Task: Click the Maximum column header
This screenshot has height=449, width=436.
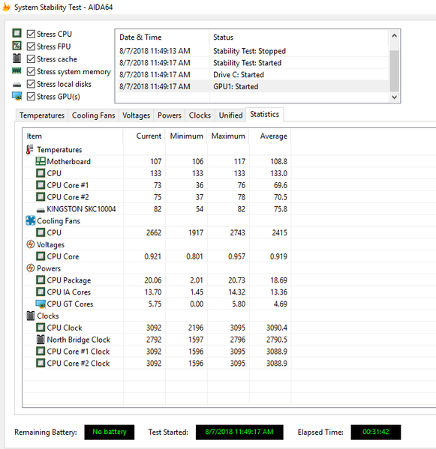Action: (x=228, y=136)
